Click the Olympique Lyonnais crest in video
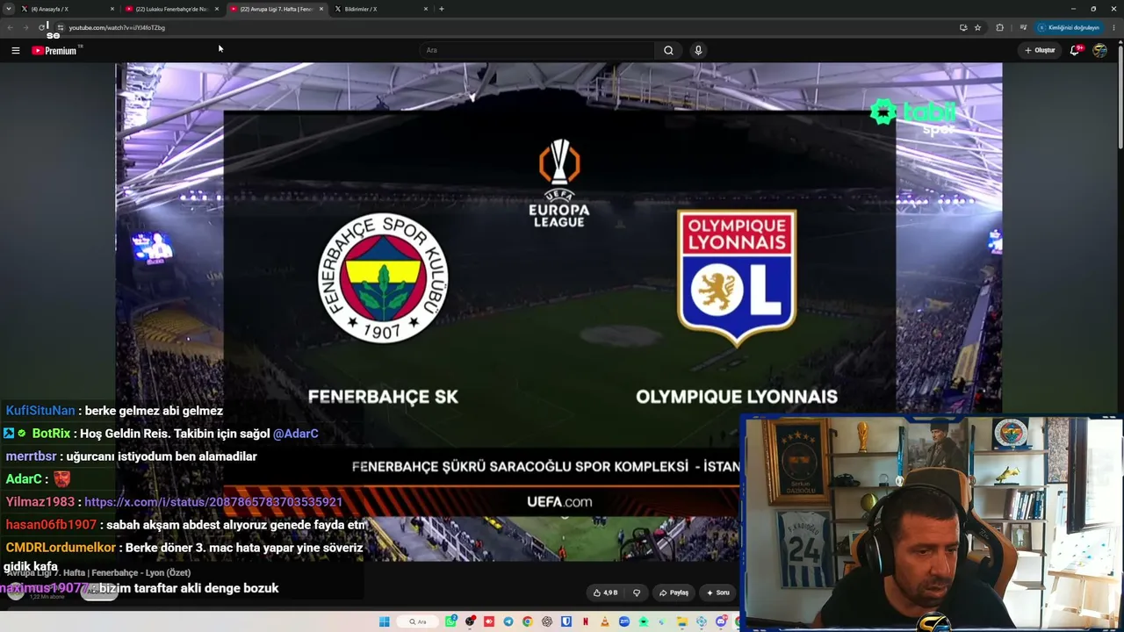Image resolution: width=1124 pixels, height=632 pixels. [737, 276]
